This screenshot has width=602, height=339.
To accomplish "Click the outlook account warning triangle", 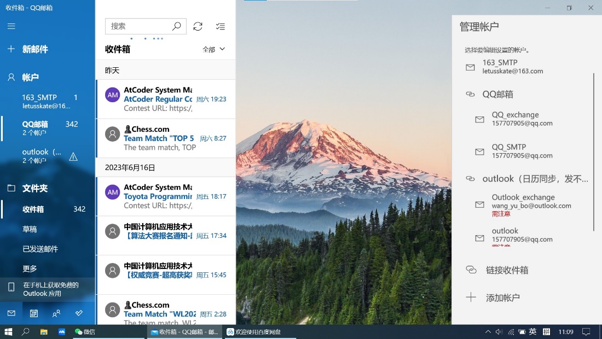I will click(x=73, y=156).
